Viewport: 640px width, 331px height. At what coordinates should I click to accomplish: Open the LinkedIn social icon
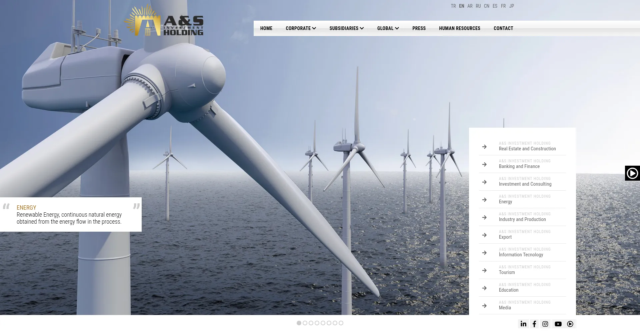(523, 324)
